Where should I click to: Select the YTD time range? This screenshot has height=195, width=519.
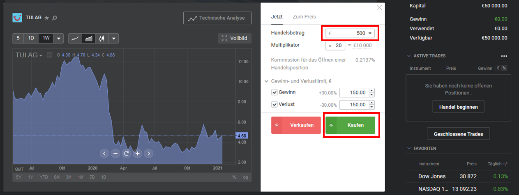(x=44, y=177)
